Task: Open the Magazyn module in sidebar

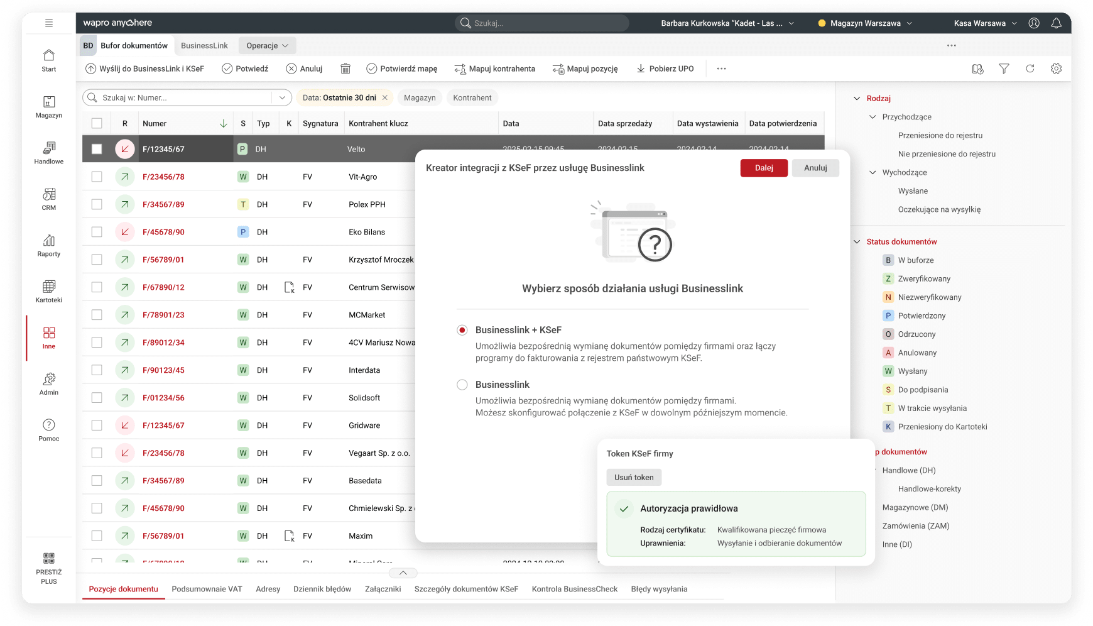Action: click(x=49, y=106)
